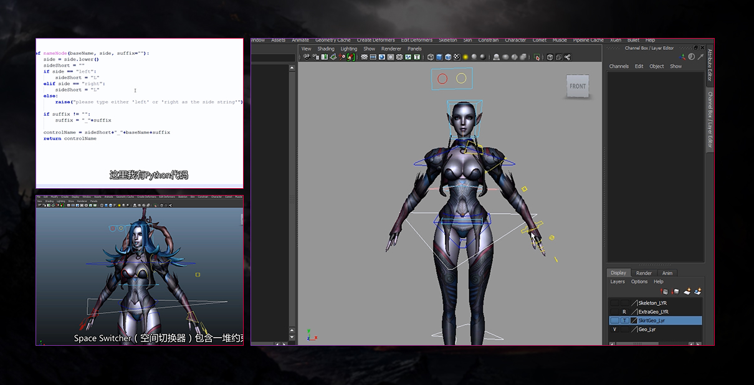The image size is (754, 385).
Task: Enable use all lights yellow sphere icon
Action: (x=465, y=57)
